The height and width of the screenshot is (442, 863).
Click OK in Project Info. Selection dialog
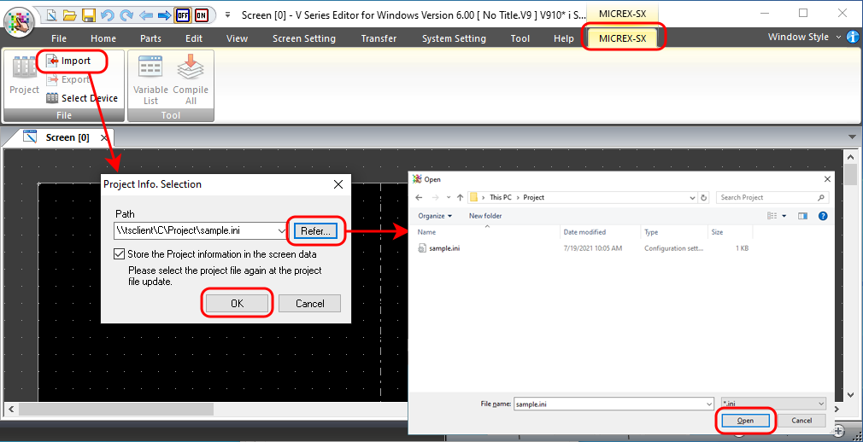pos(237,303)
